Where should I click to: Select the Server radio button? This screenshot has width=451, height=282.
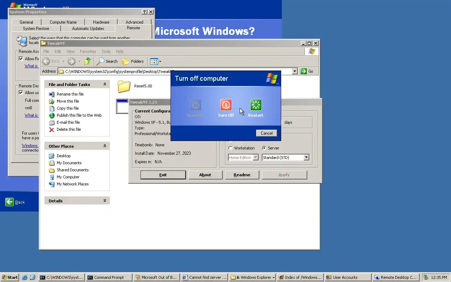[264, 148]
